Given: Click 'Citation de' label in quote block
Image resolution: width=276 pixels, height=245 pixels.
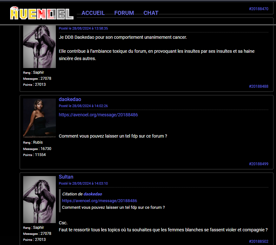Looking at the screenshot, I should pos(72,194).
